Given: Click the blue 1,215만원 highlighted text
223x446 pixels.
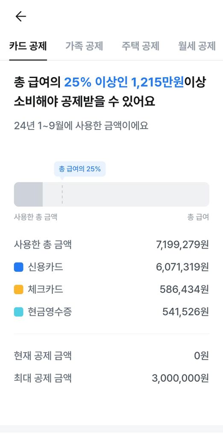Looking at the screenshot, I should click(157, 82).
